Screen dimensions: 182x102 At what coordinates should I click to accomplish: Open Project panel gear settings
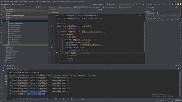click(44, 7)
